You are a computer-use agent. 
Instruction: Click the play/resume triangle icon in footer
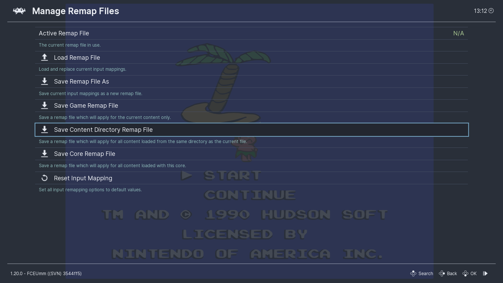point(485,273)
